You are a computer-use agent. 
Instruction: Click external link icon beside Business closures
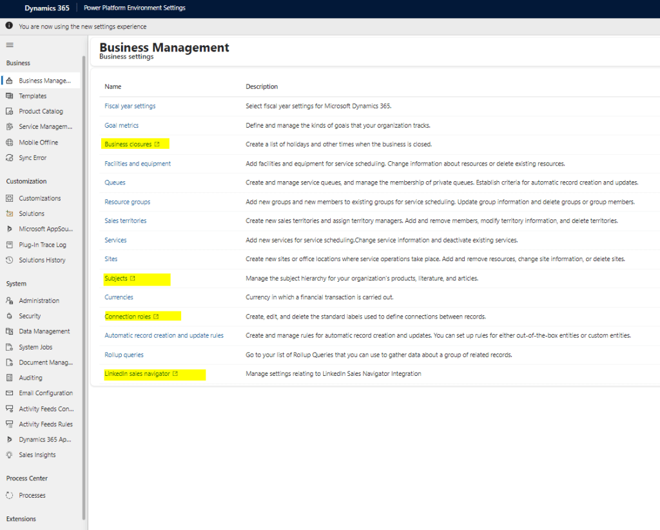click(157, 144)
